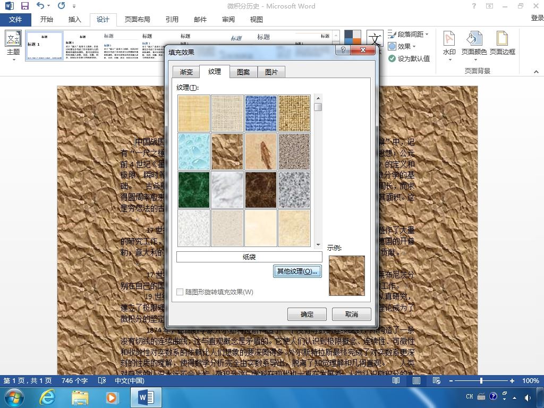
Task: Switch to the Gradient (渐变) tab
Action: [x=186, y=72]
